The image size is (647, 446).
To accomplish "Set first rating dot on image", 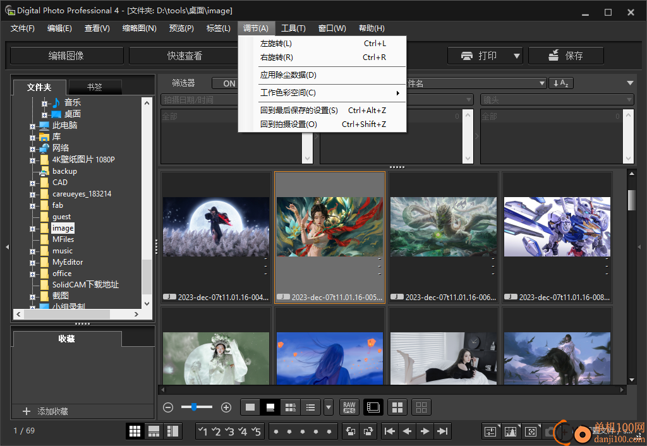I will pos(276,432).
